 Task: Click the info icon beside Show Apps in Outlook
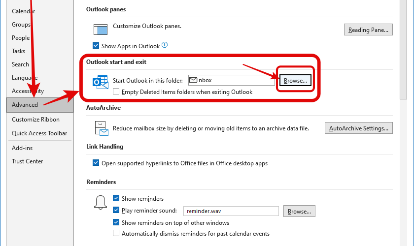pyautogui.click(x=165, y=45)
